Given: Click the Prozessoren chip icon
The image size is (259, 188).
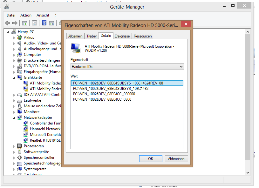Looking at the screenshot, I should tap(20, 146).
